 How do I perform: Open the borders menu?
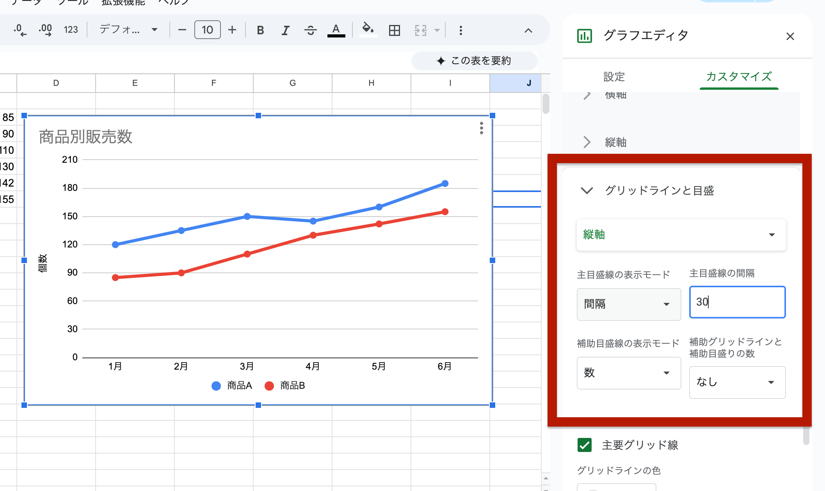pos(394,30)
